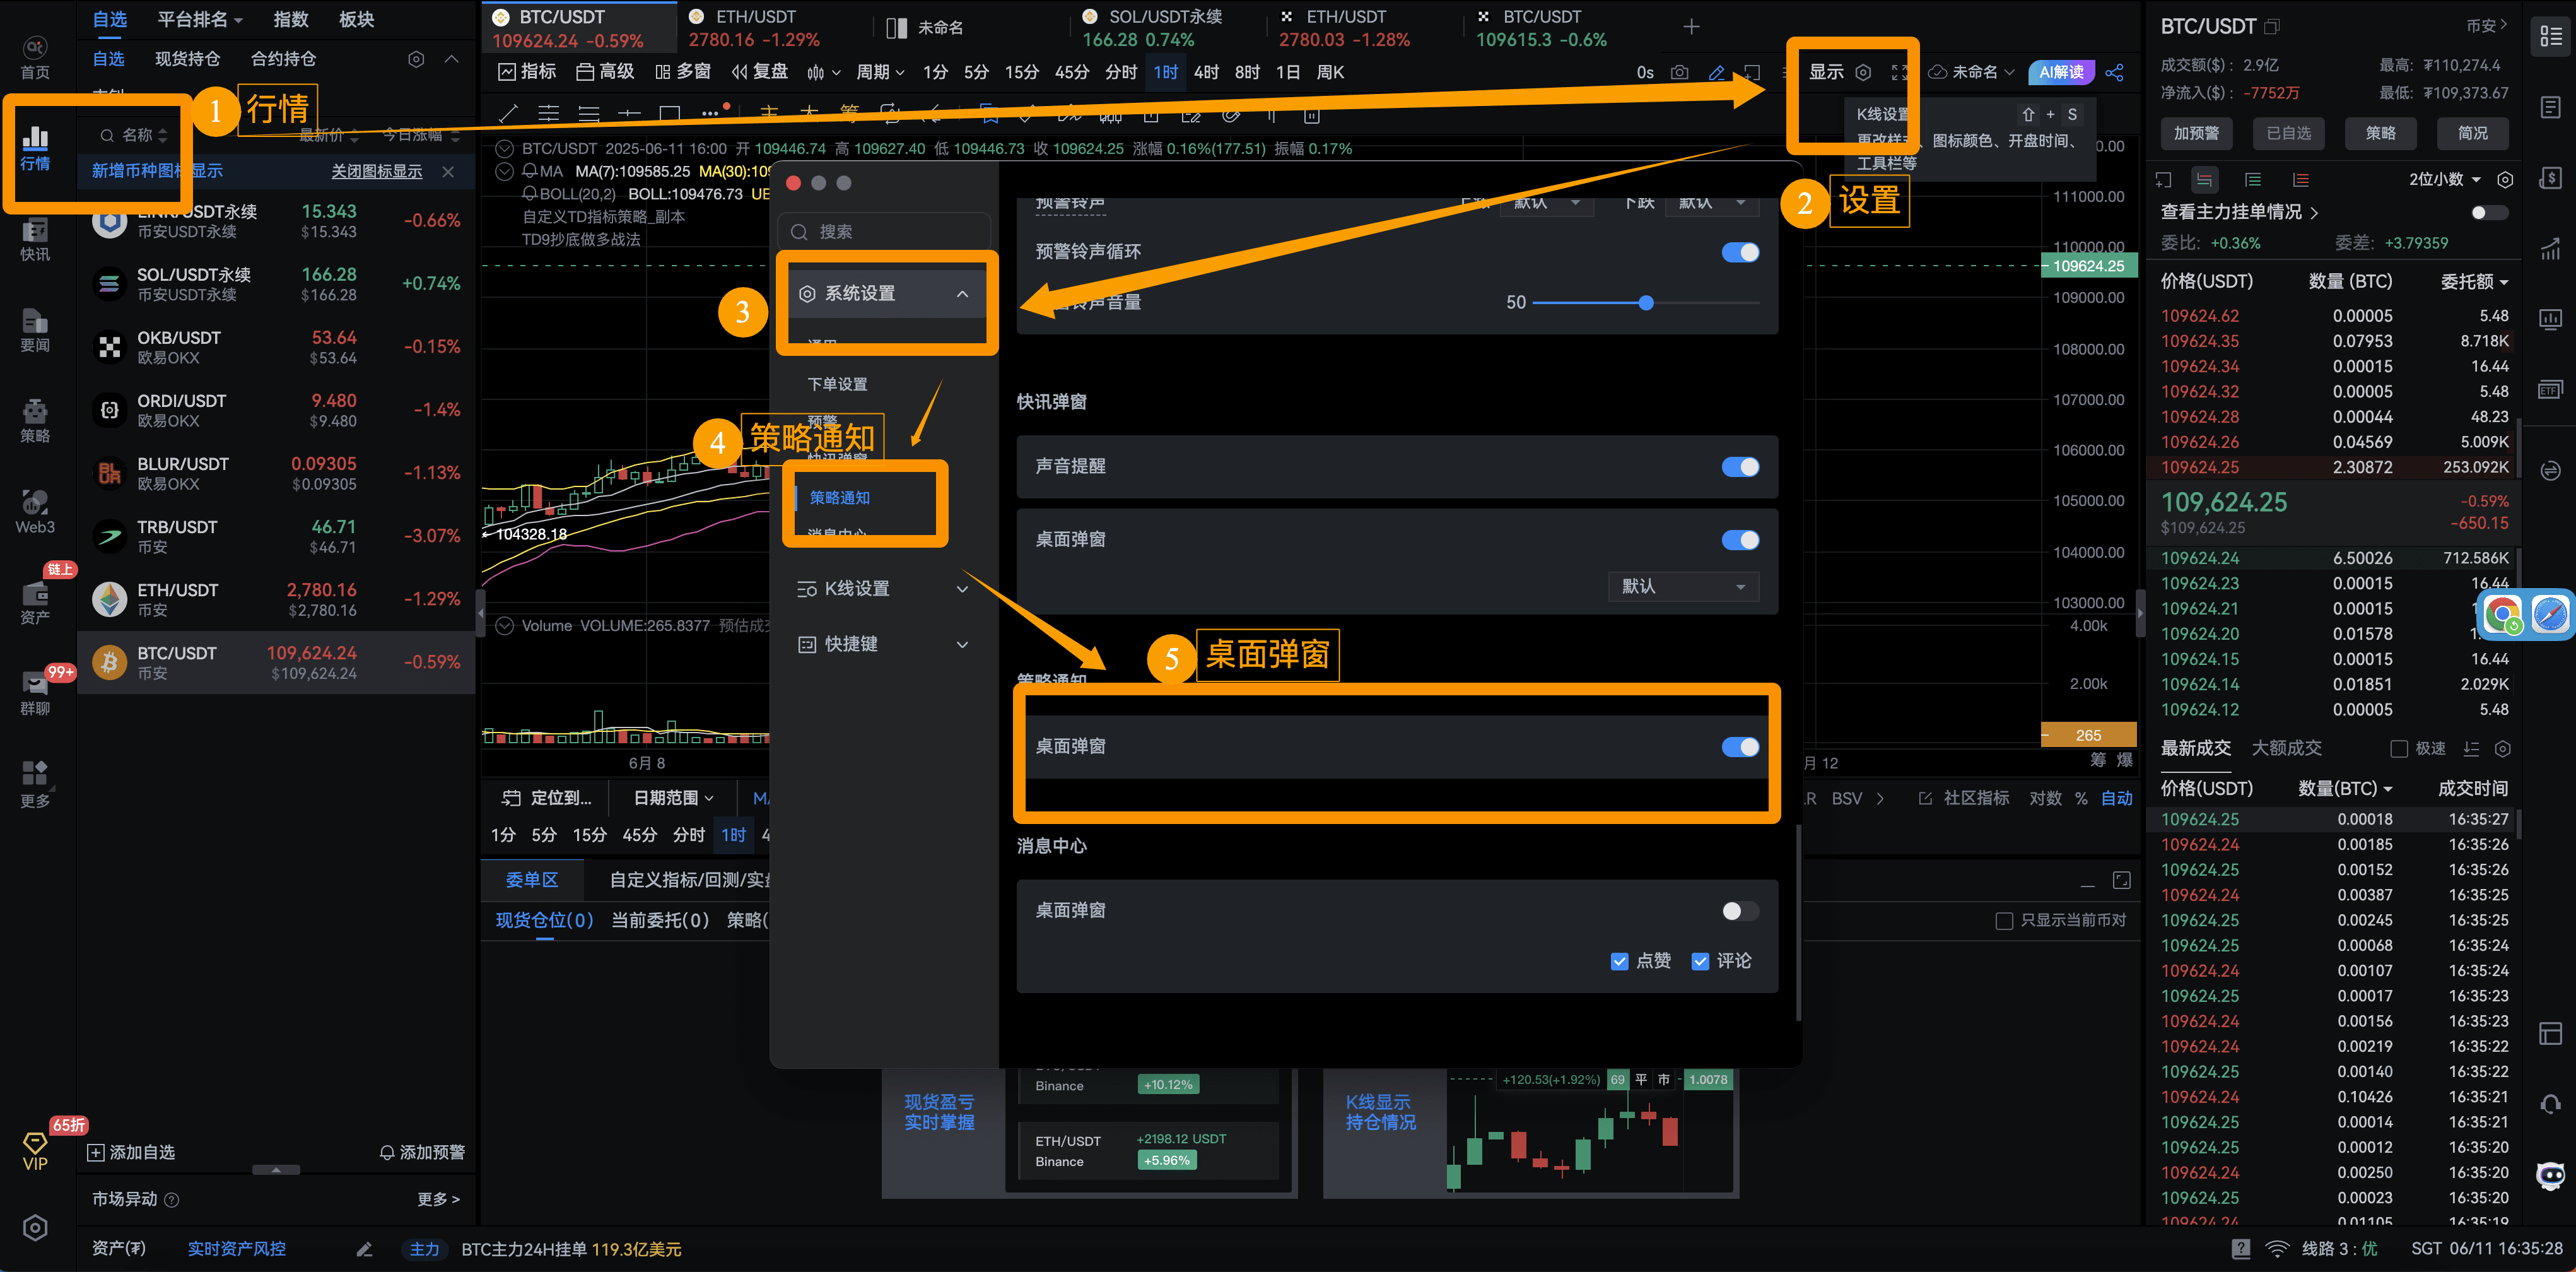Open the 2位小数 precision dropdown
2576x1272 pixels.
[2444, 180]
